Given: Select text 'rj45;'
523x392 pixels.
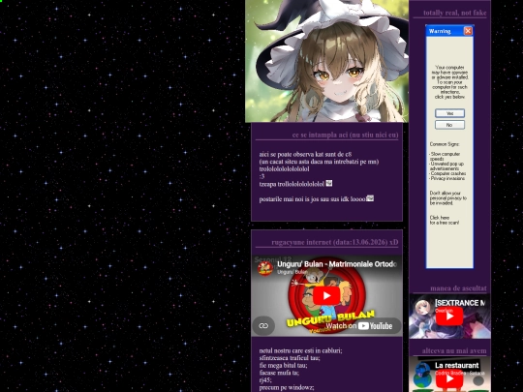Looking at the screenshot, I should [265, 380].
